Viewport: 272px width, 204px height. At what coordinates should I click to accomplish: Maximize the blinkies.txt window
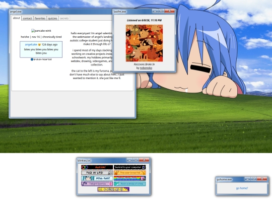(x=135, y=160)
